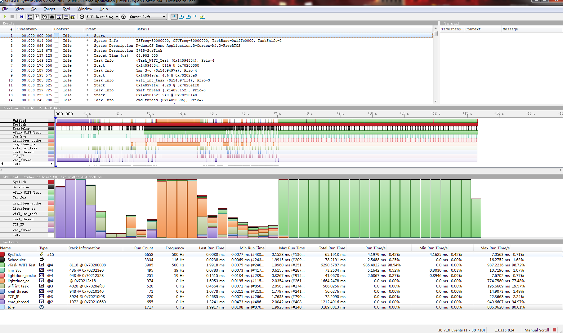This screenshot has width=563, height=333.
Task: Toggle the CPU Load chip icon
Action: click(52, 17)
